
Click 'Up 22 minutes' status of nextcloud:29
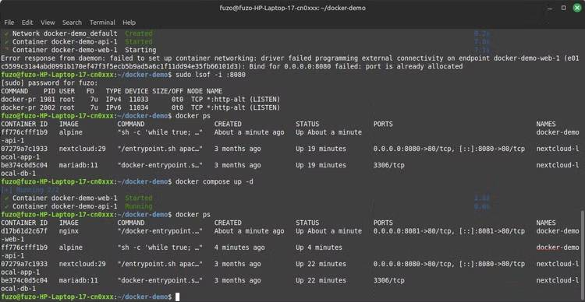coord(321,264)
